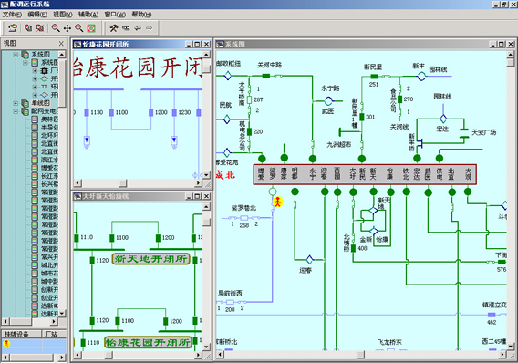Click the first toolbar icon with yellow tag
518x363 pixels.
[13, 28]
